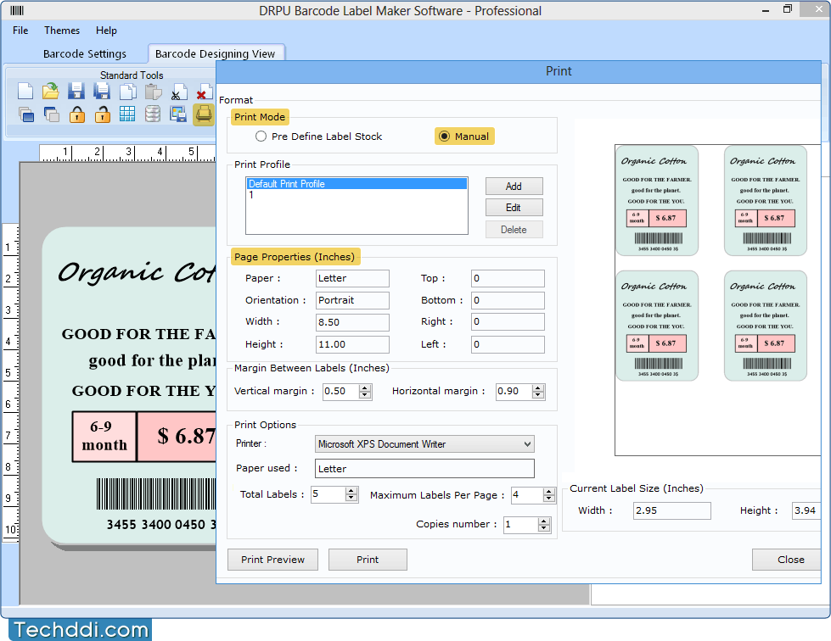831x641 pixels.
Task: Open the Help menu
Action: 106,31
